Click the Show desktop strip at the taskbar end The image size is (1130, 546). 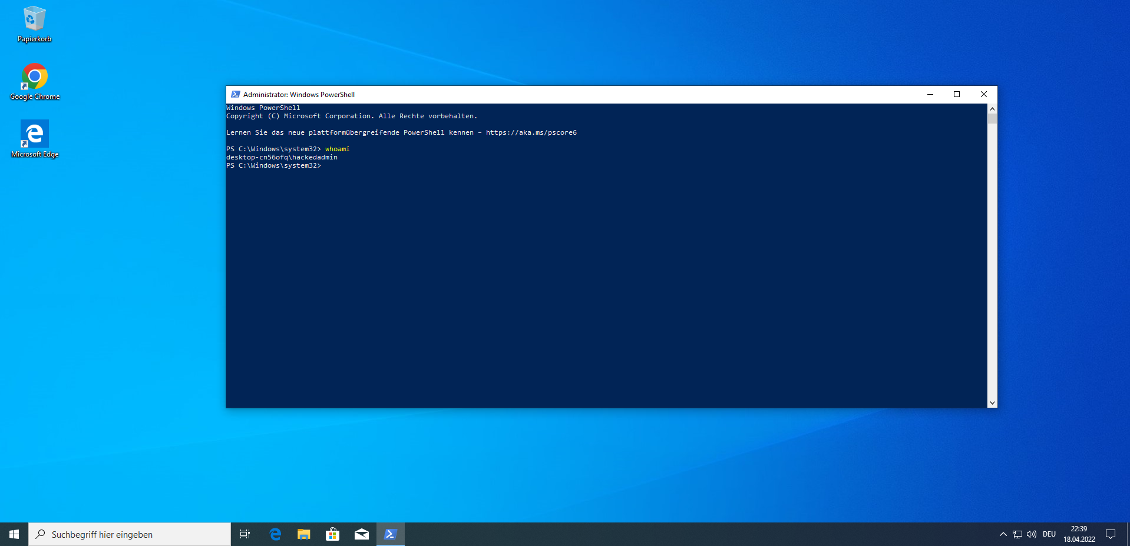(1128, 534)
